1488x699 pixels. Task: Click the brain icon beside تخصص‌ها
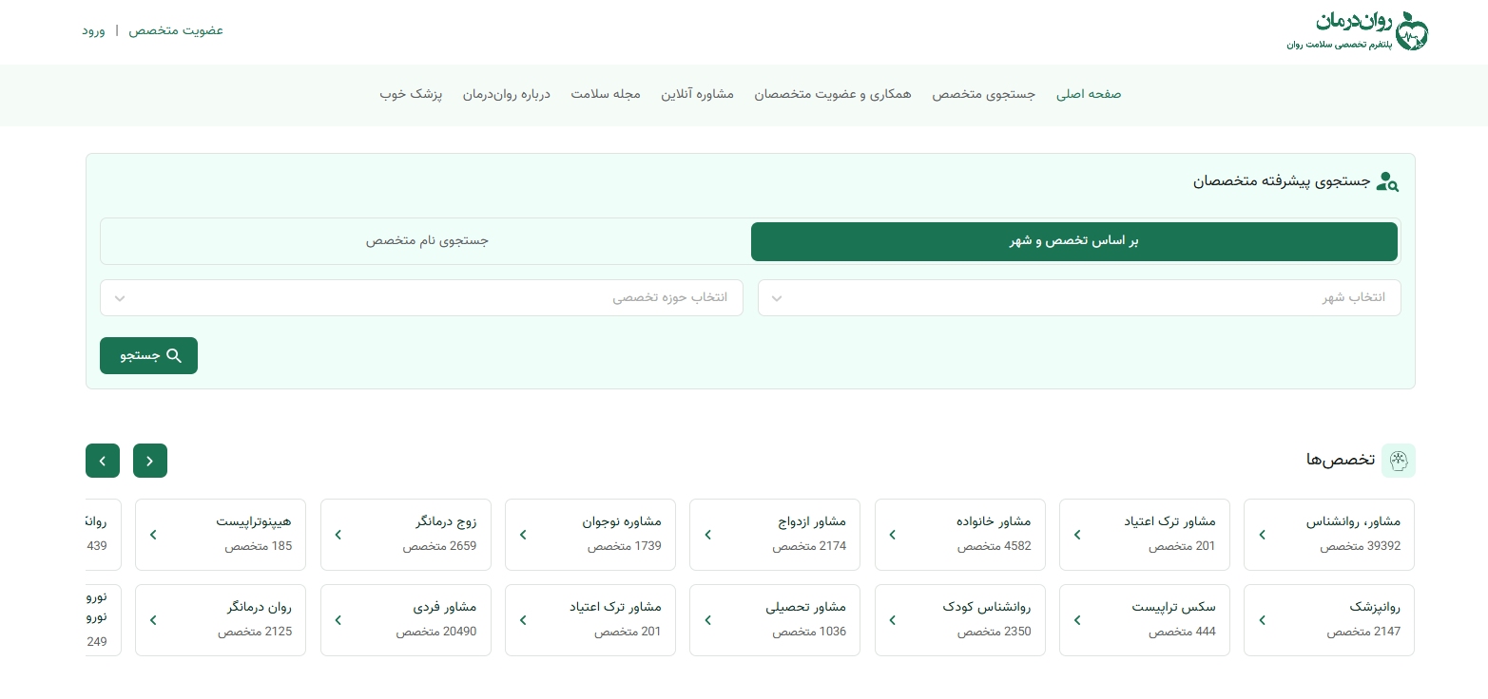[1398, 460]
